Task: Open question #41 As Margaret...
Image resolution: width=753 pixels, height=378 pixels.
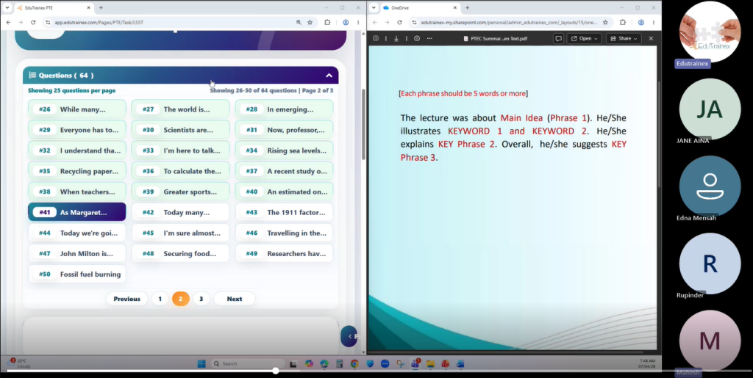Action: point(76,212)
